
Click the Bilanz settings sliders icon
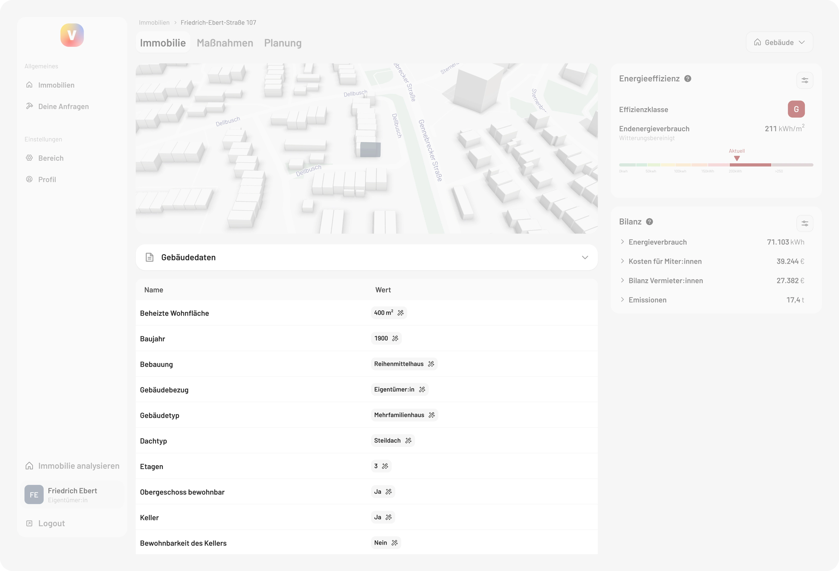click(x=805, y=223)
